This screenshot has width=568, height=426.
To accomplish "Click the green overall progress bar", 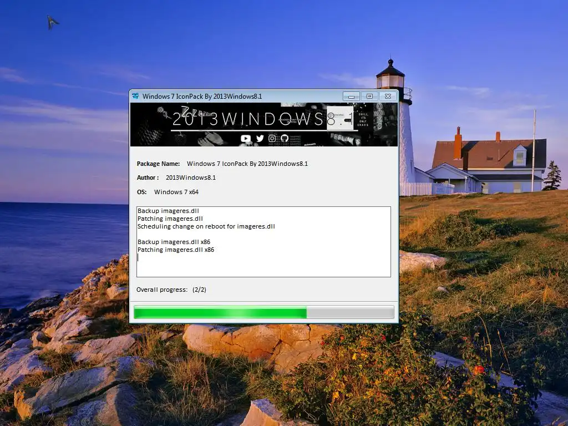I will [x=263, y=312].
